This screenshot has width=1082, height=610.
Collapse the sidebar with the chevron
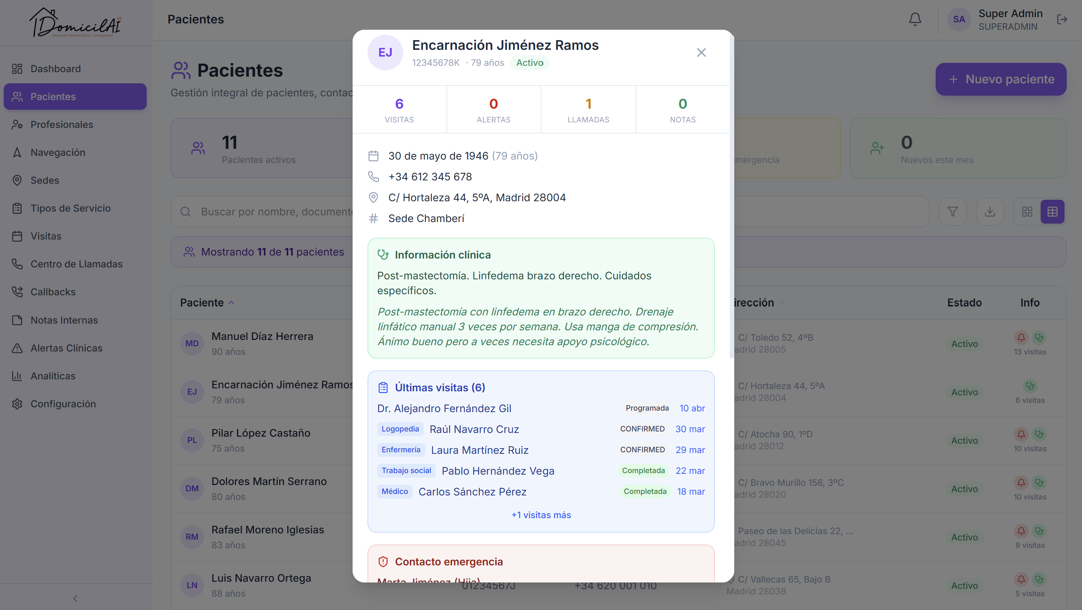pyautogui.click(x=75, y=598)
